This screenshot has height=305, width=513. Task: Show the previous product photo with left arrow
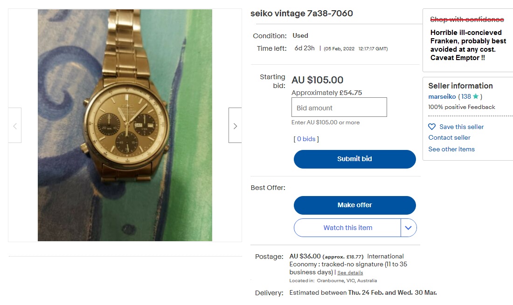14,125
